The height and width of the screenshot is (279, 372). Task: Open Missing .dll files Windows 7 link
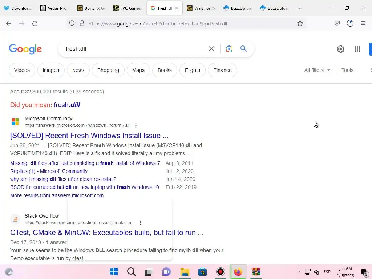click(x=85, y=163)
